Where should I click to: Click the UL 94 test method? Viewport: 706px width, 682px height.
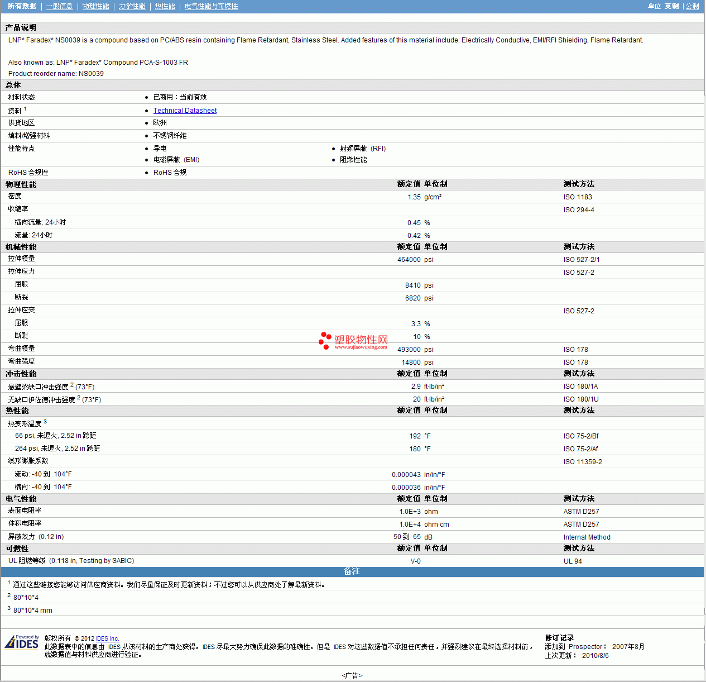(x=573, y=561)
